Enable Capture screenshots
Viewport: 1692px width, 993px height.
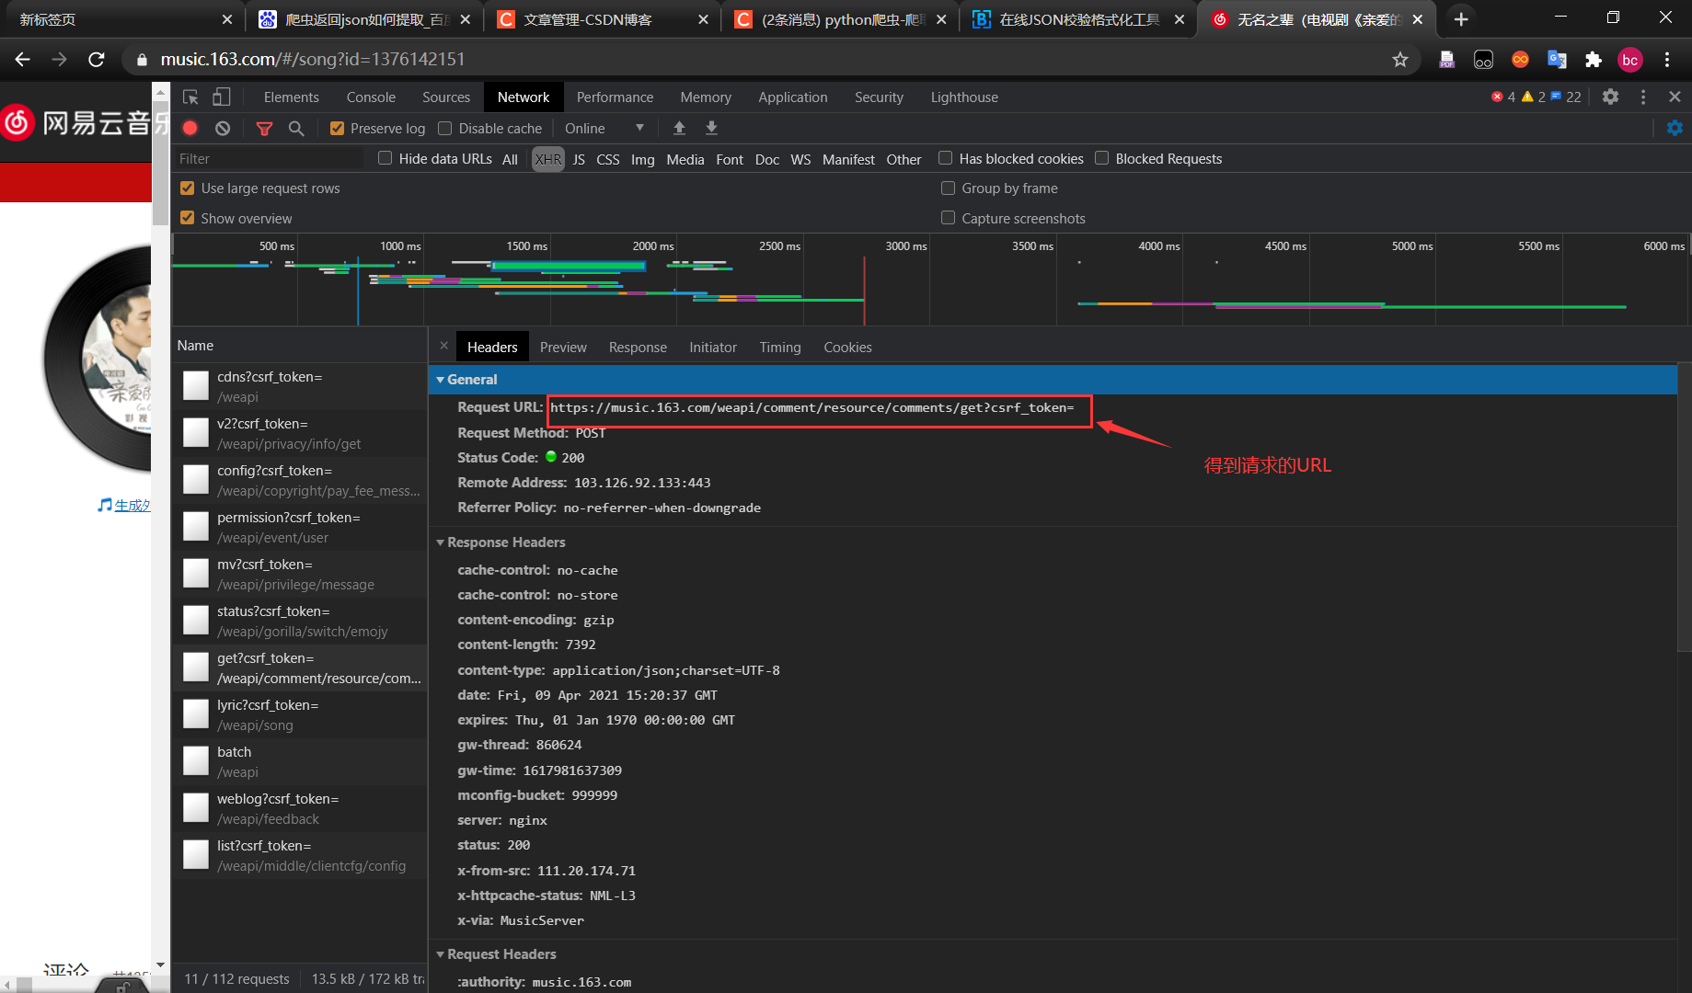[948, 218]
